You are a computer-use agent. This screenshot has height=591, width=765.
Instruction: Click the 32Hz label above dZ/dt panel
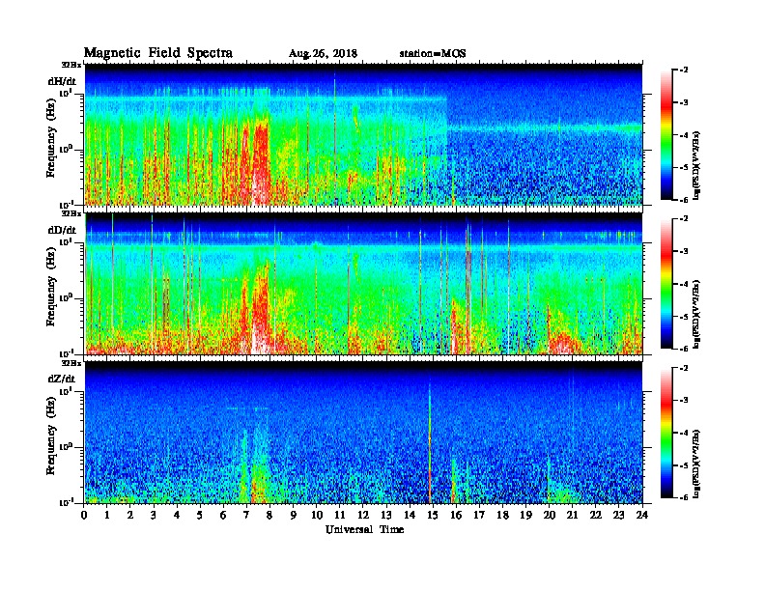pos(71,363)
